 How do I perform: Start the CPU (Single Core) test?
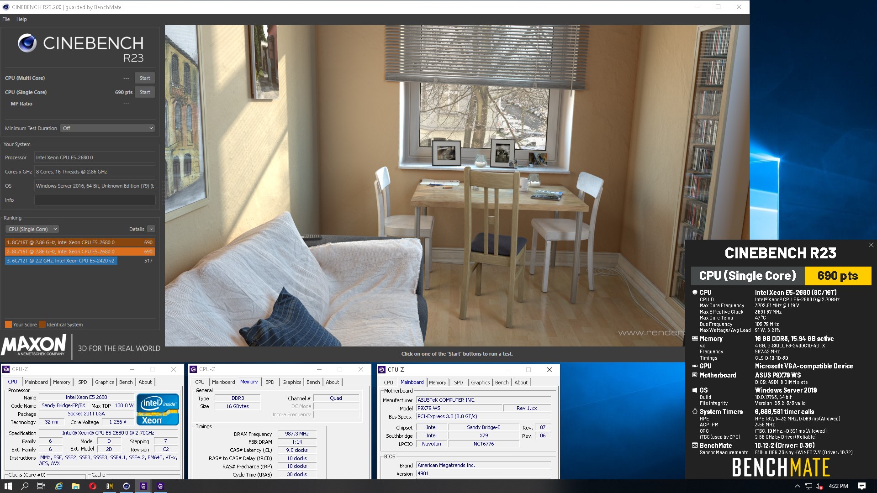[145, 92]
